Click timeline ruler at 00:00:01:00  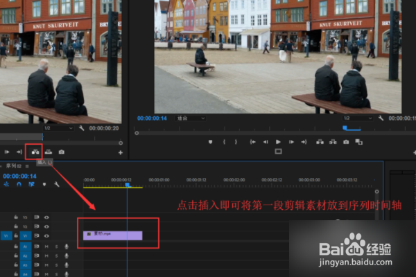tap(159, 180)
